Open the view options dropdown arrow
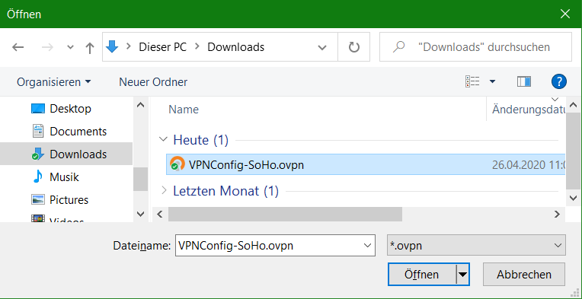The image size is (582, 299). pyautogui.click(x=492, y=81)
